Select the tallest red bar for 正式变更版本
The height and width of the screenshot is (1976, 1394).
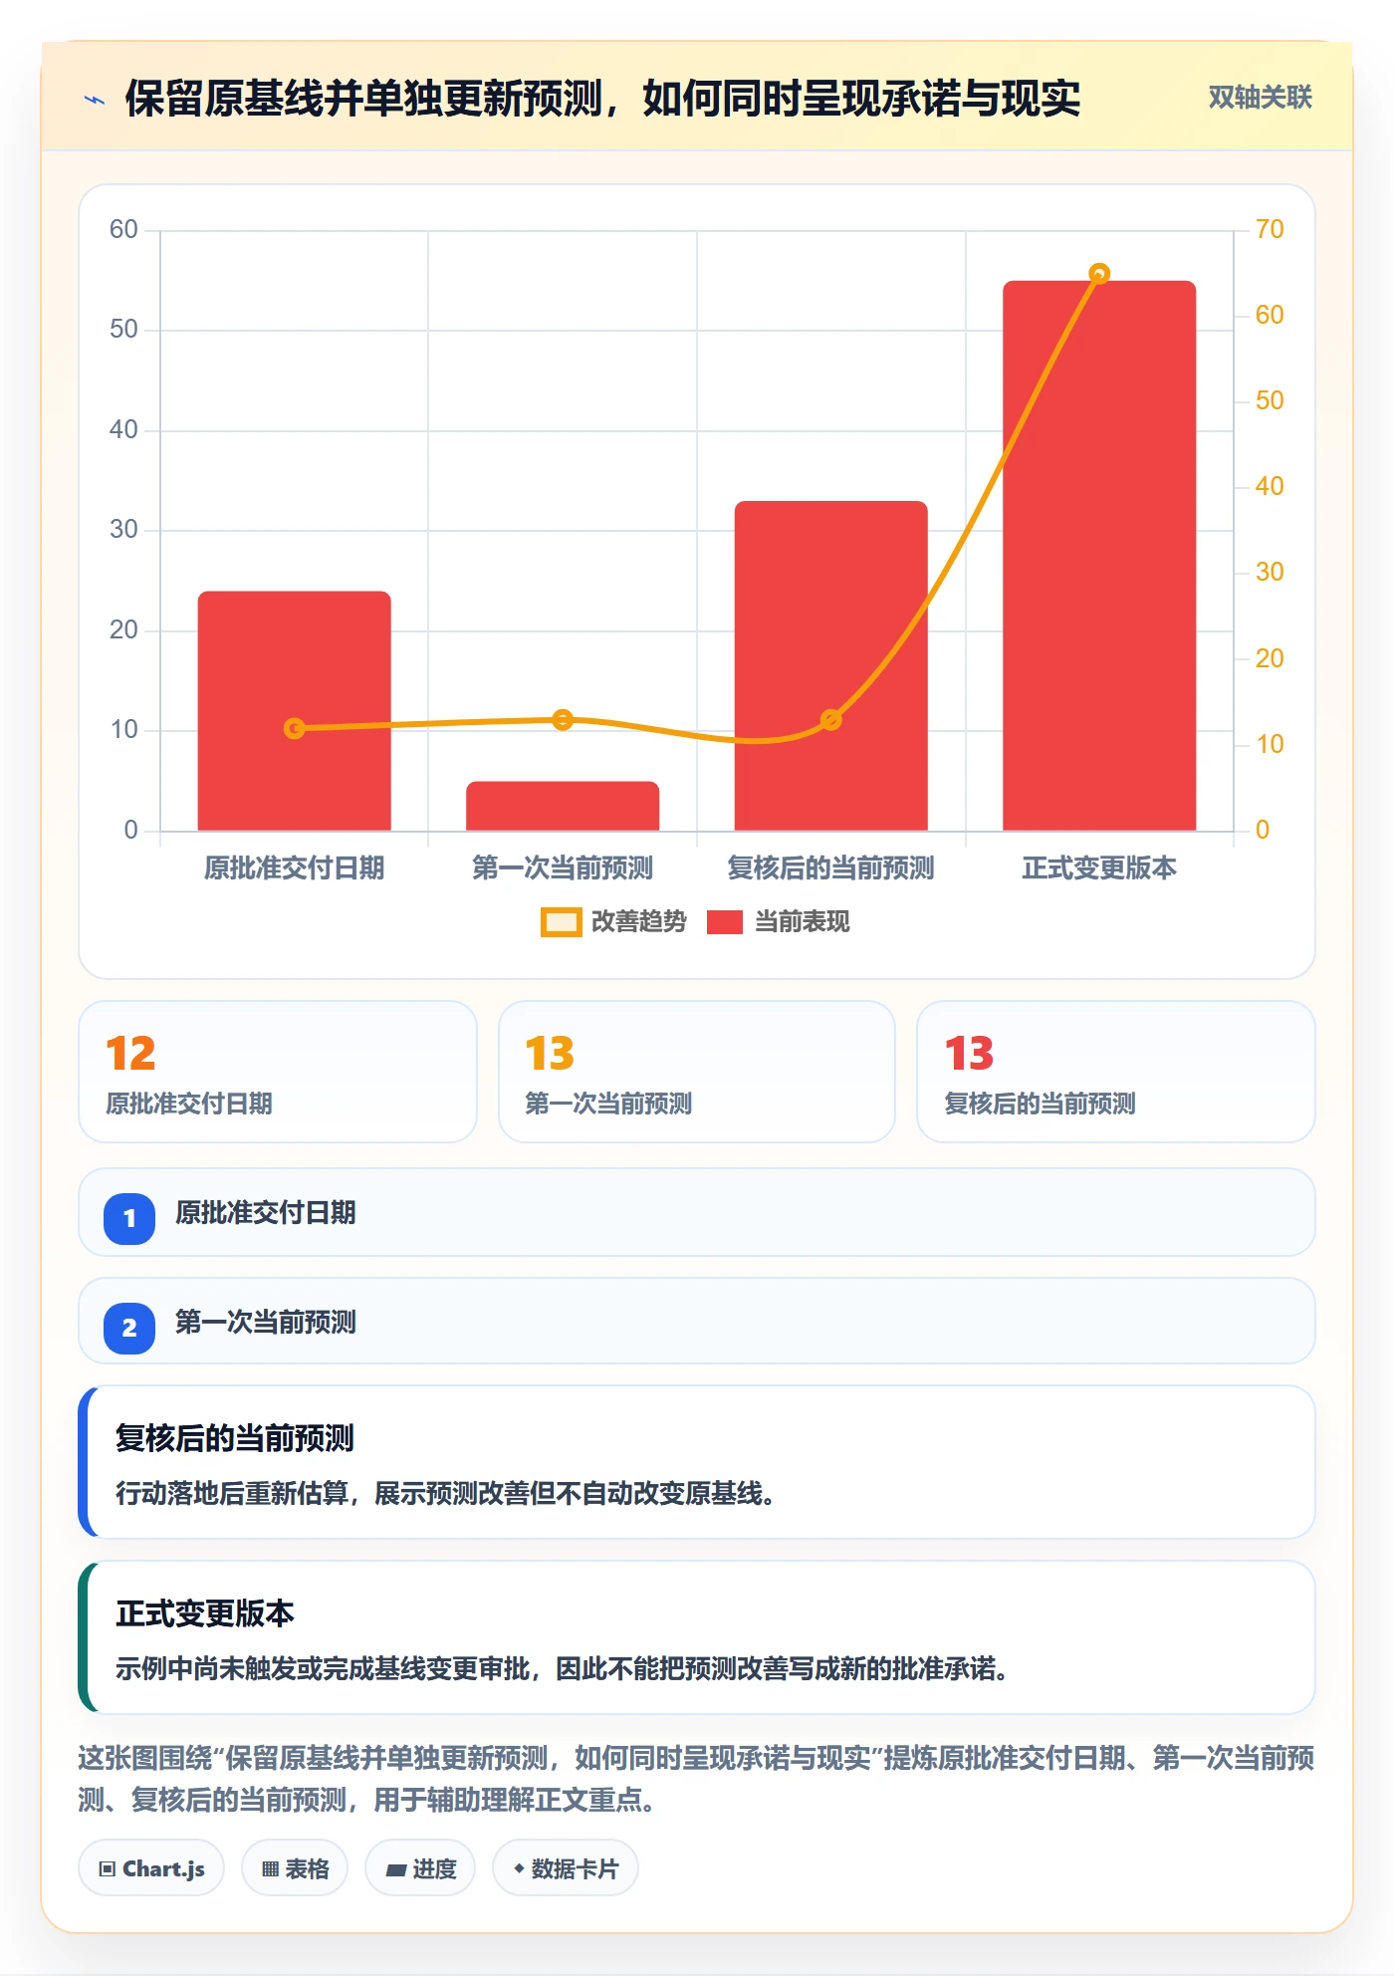pos(1099,555)
